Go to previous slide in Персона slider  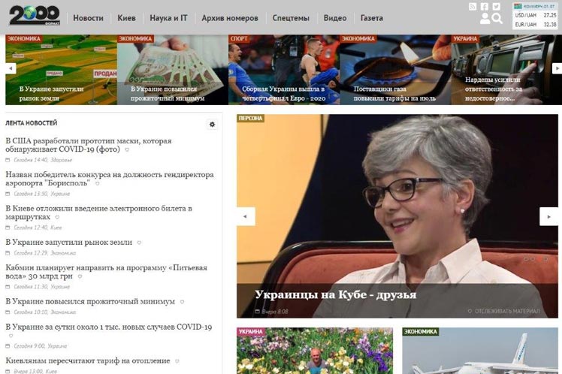coord(246,216)
